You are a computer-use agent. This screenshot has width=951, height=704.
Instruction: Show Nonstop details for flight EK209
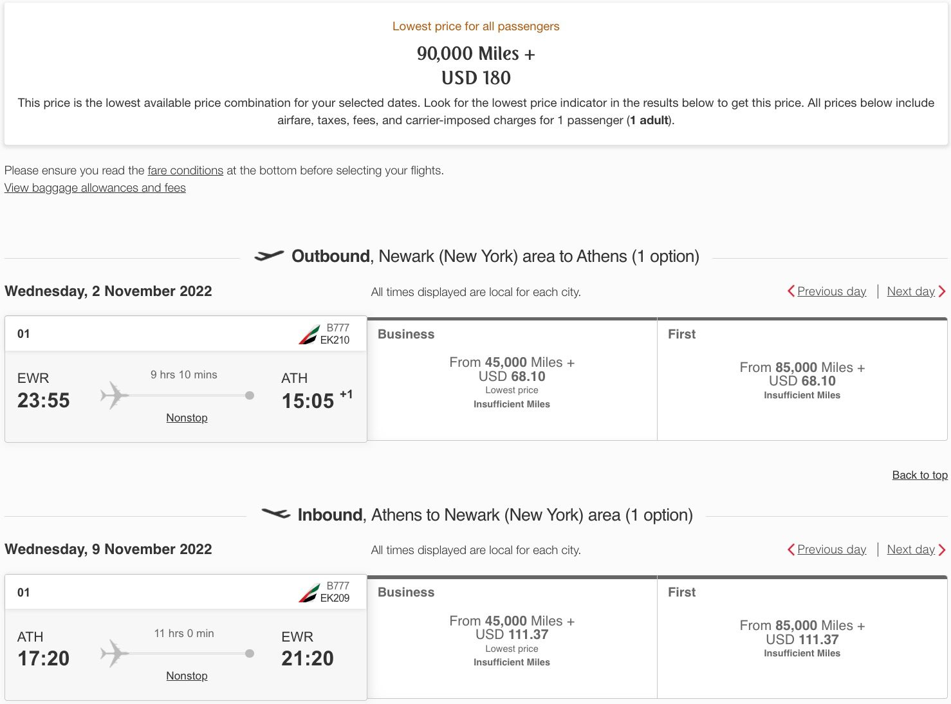(187, 676)
